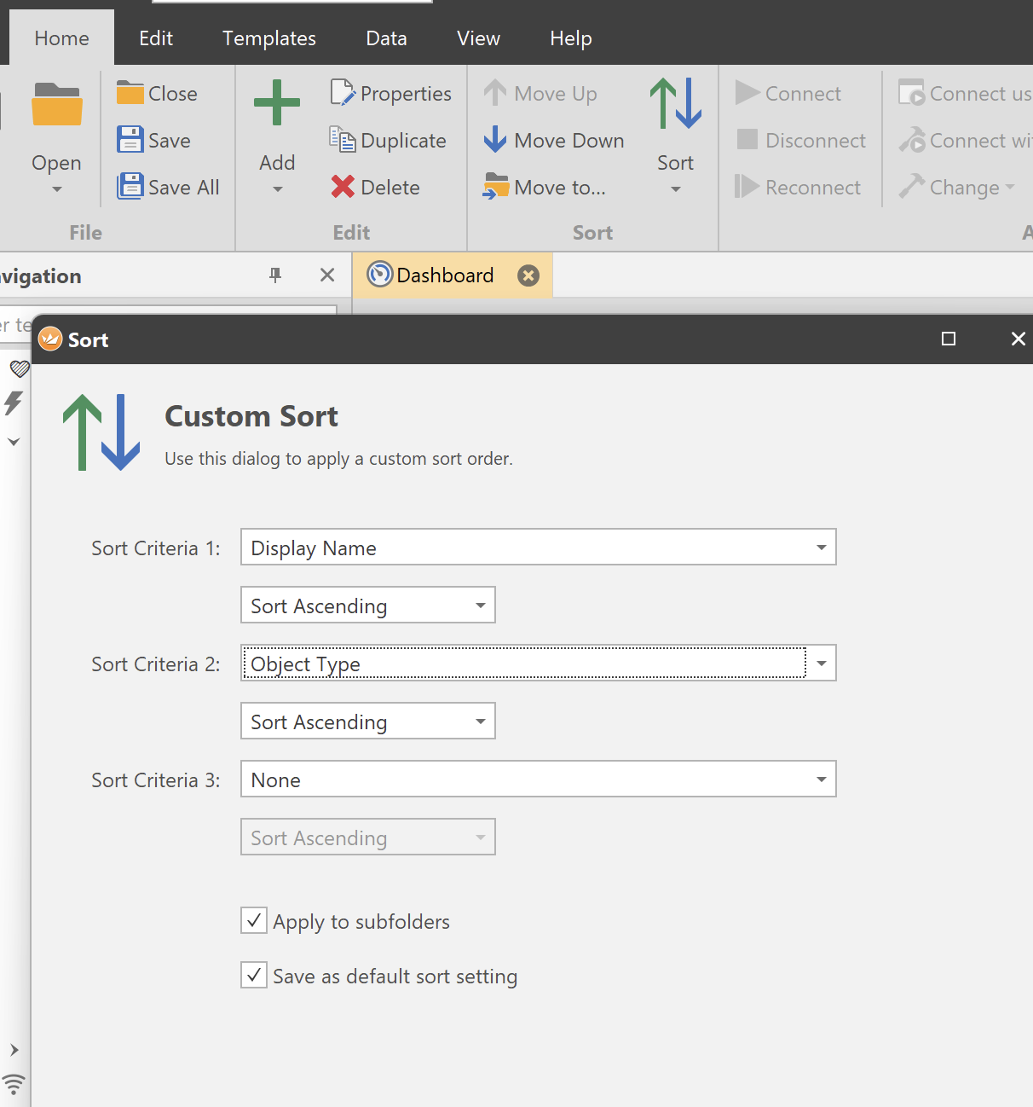Close the Dashboard tab
The height and width of the screenshot is (1107, 1033).
pyautogui.click(x=528, y=275)
